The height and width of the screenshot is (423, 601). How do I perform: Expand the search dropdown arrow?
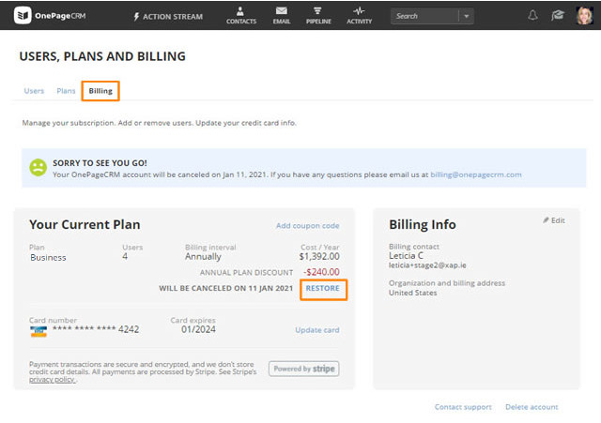pos(467,16)
